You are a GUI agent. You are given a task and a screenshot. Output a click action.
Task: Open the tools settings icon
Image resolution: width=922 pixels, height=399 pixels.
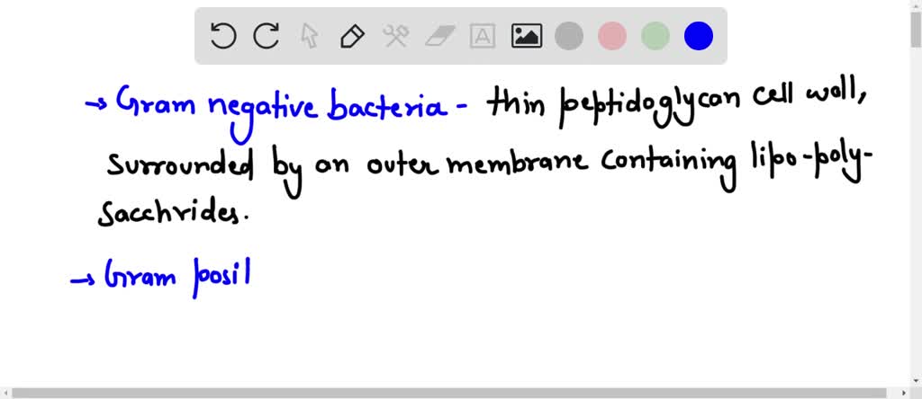point(396,36)
